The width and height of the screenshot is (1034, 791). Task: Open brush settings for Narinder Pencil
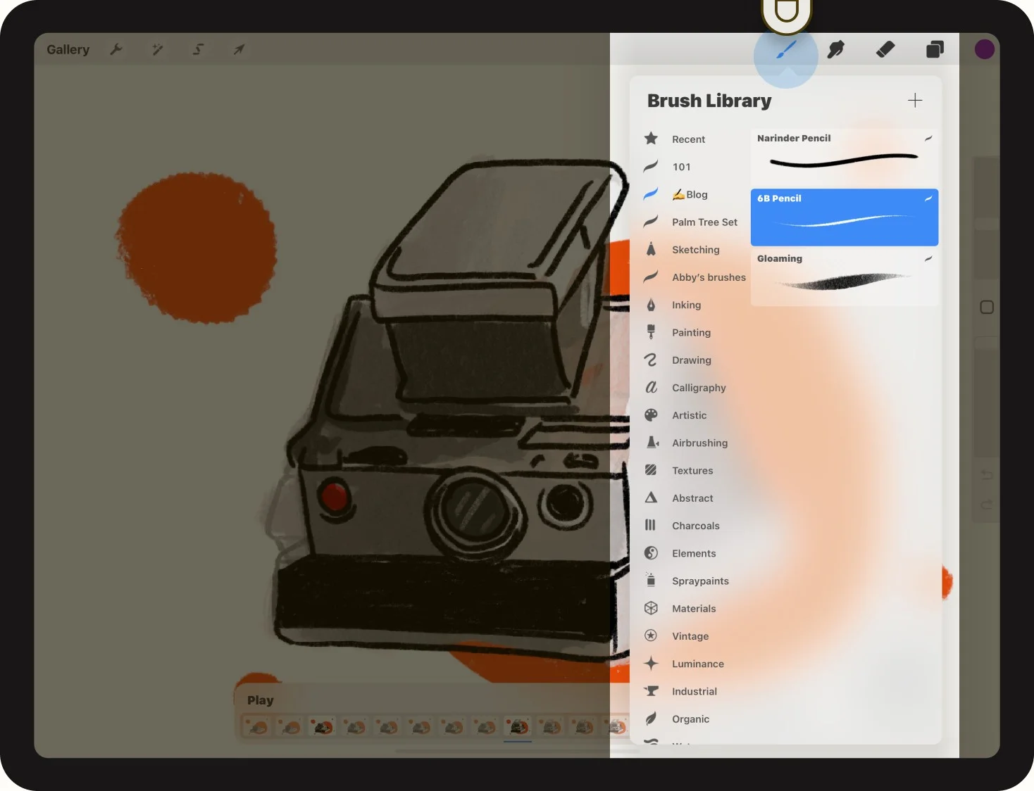[928, 138]
